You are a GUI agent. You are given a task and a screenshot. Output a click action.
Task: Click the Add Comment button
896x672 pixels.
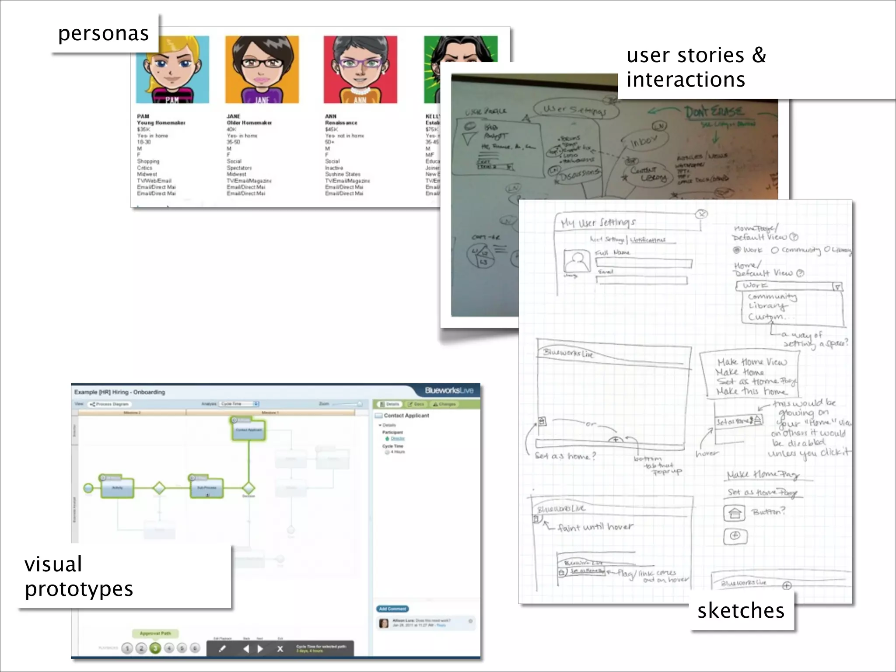[392, 609]
